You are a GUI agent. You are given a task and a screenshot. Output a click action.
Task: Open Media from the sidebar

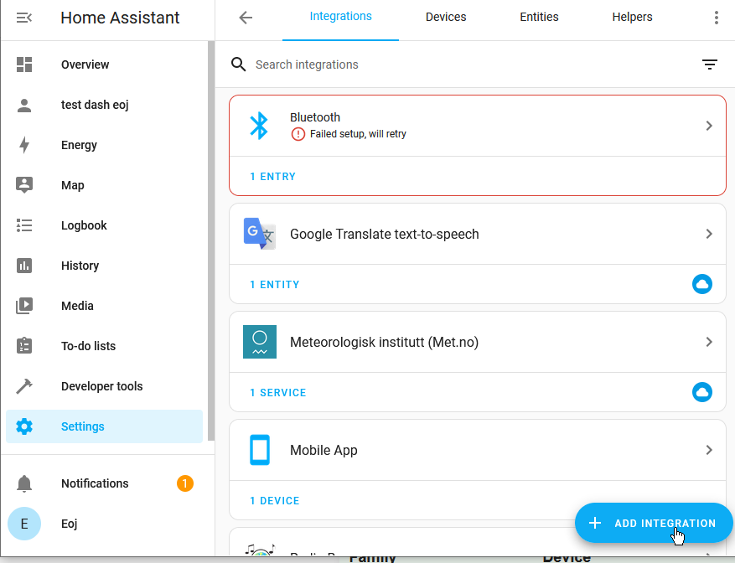coord(104,306)
